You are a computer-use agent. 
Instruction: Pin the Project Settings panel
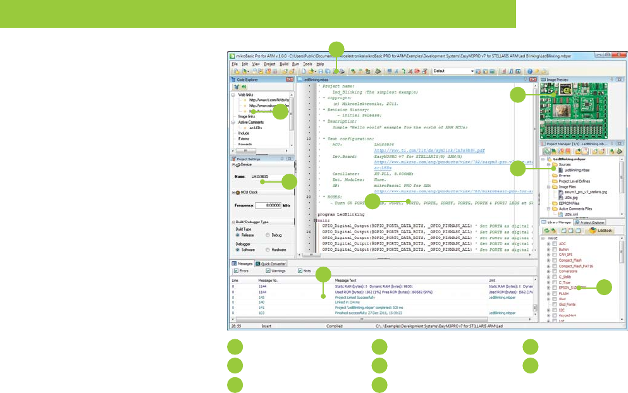click(282, 159)
